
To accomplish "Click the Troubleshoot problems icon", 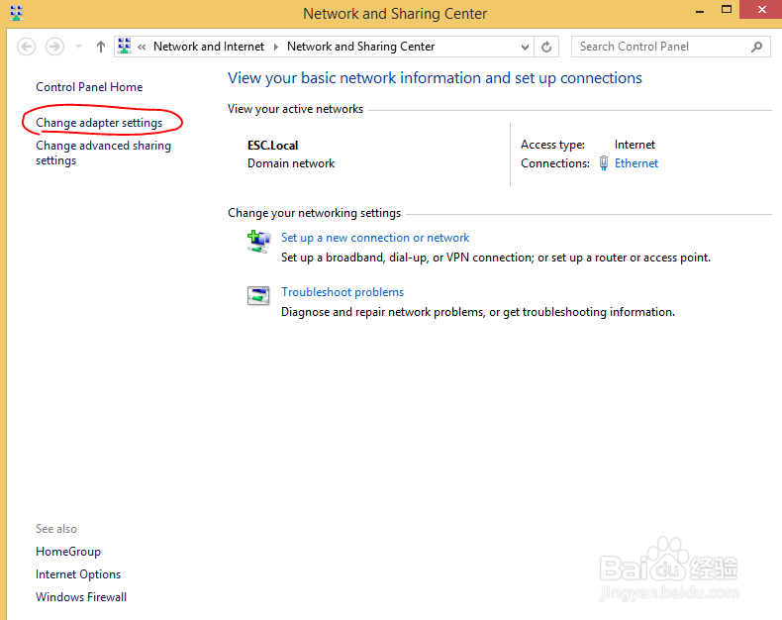I will [x=258, y=295].
